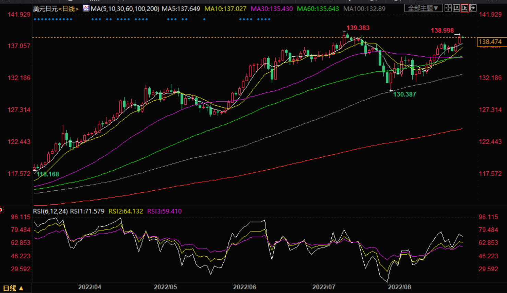Select the MA5:137.649 value
The height and width of the screenshot is (293, 507).
coord(181,9)
